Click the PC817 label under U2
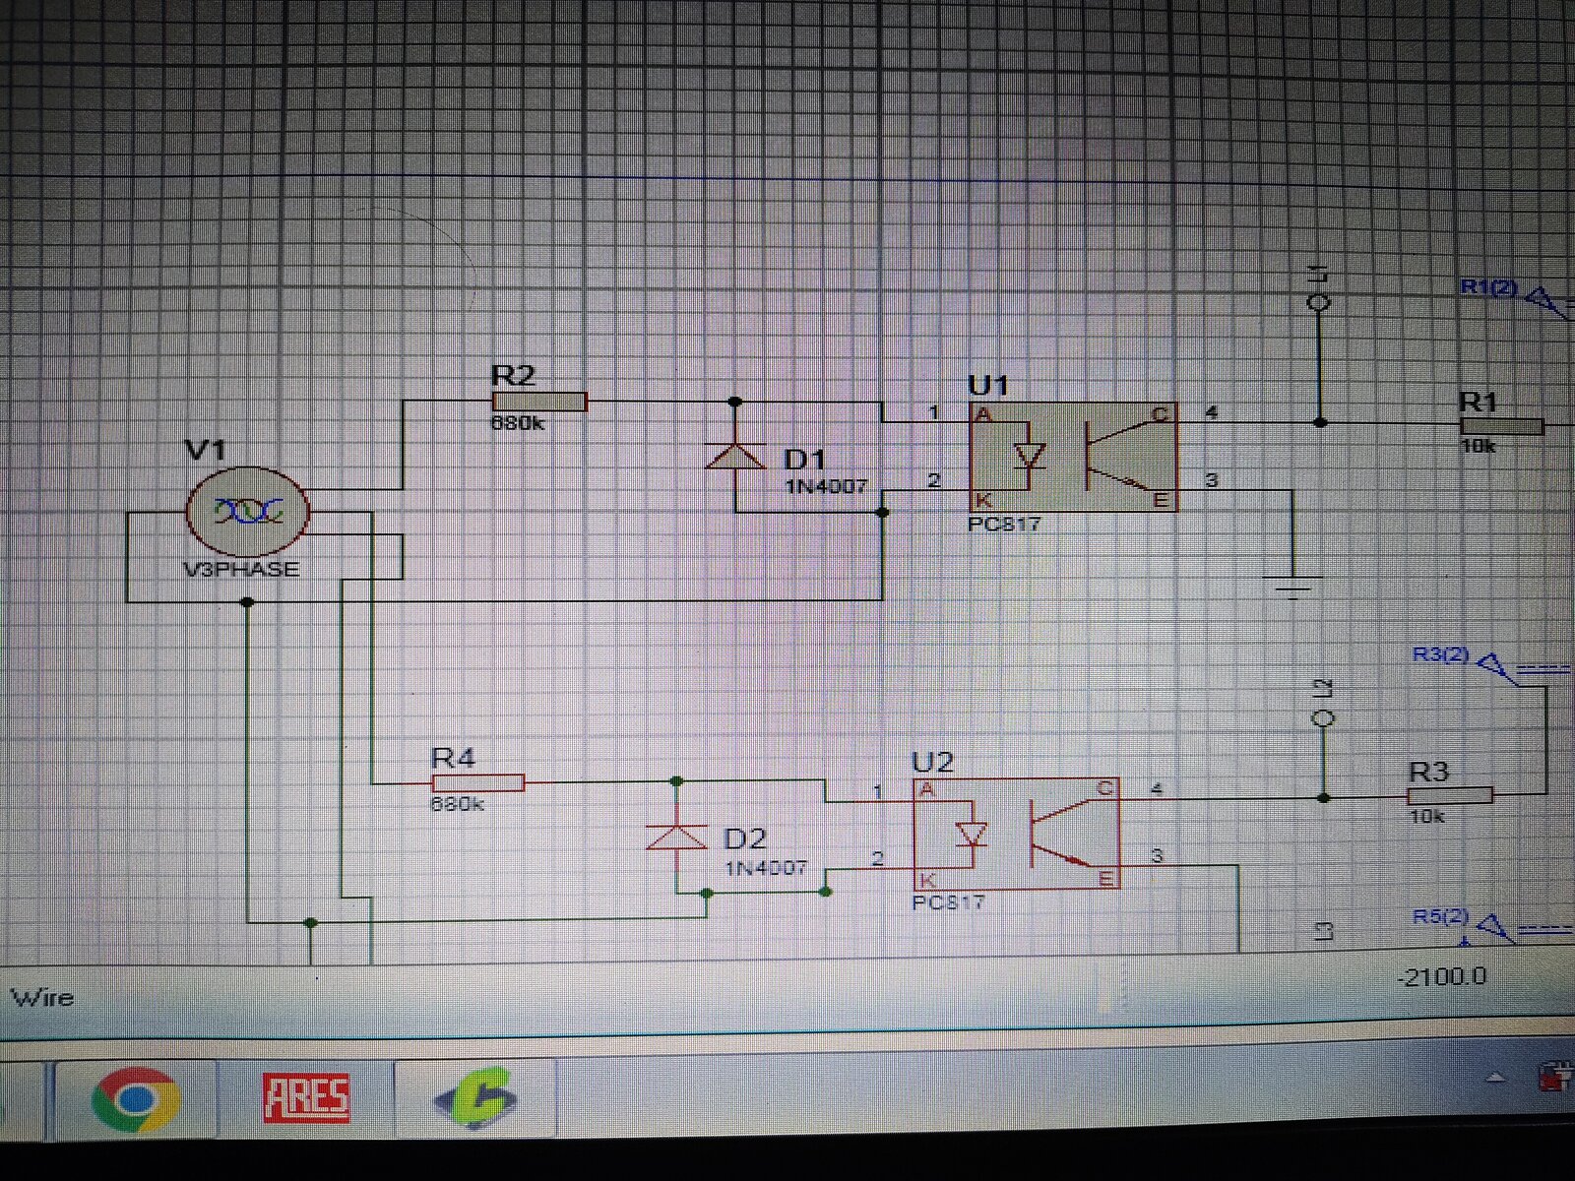This screenshot has height=1181, width=1575. pos(948,901)
